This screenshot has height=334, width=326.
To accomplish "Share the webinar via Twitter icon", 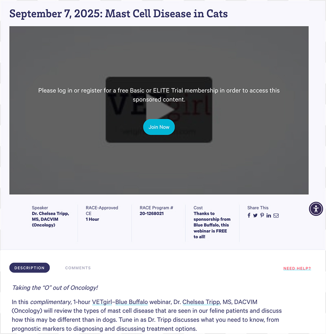I will pyautogui.click(x=255, y=215).
